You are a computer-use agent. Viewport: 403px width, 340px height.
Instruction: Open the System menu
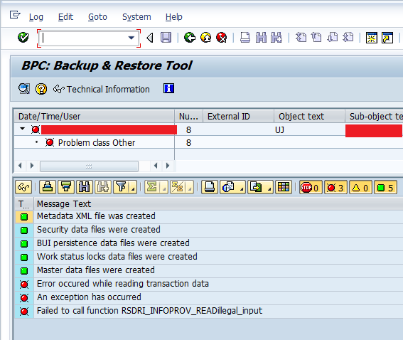[x=136, y=17]
